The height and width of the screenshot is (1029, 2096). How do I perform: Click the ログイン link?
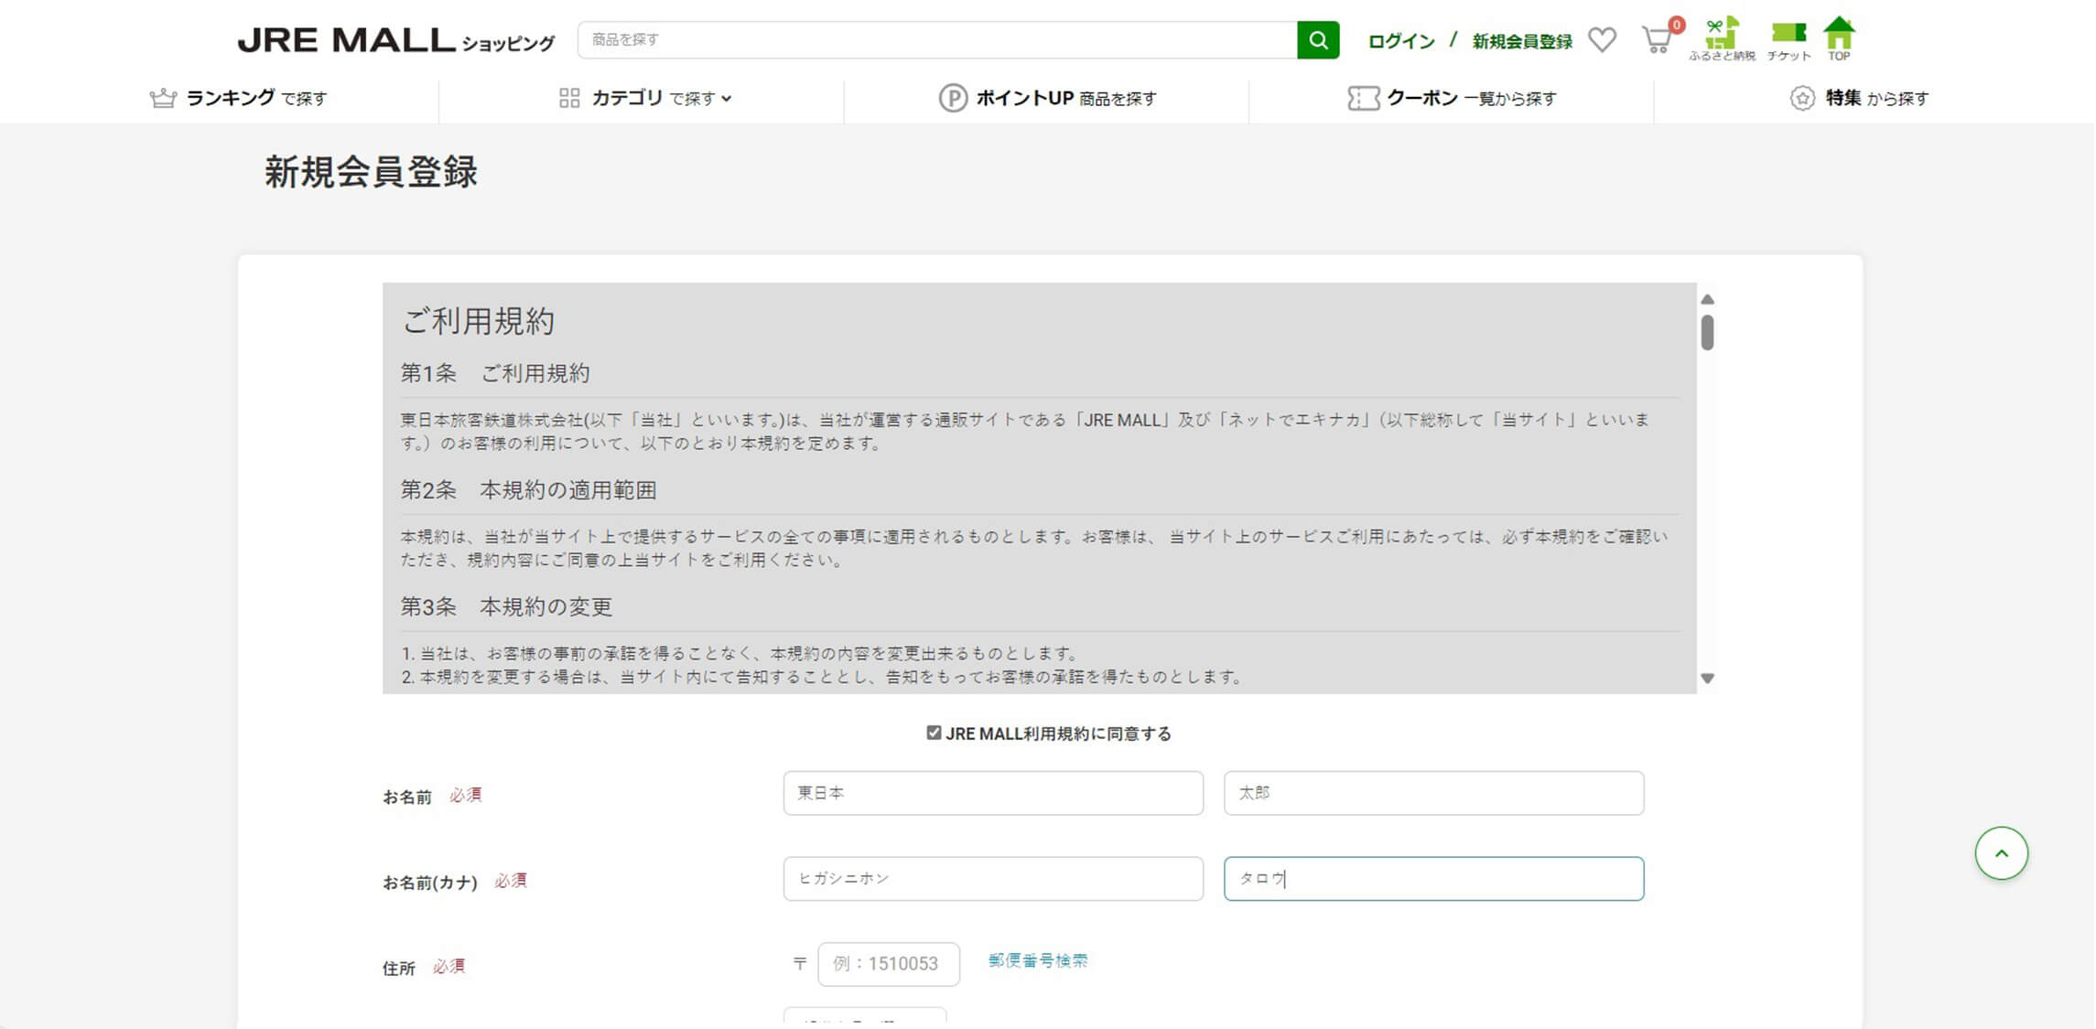[x=1401, y=41]
